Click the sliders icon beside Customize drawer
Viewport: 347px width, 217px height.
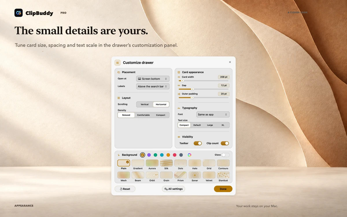[117, 62]
